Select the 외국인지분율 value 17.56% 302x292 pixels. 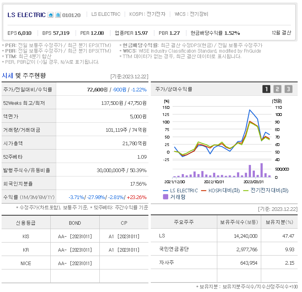(138, 184)
